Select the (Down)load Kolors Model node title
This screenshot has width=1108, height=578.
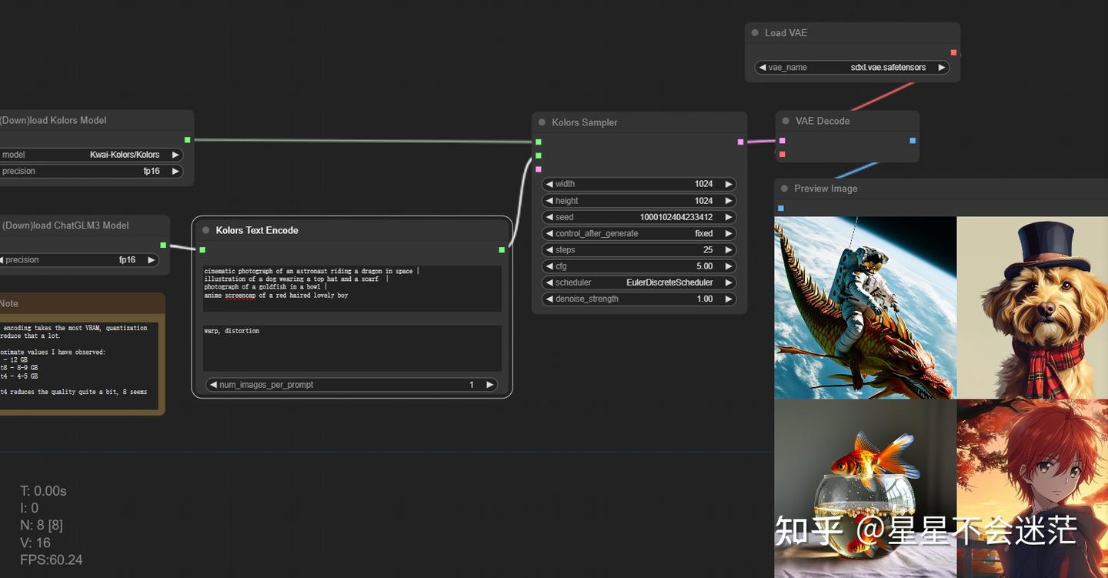pos(53,120)
